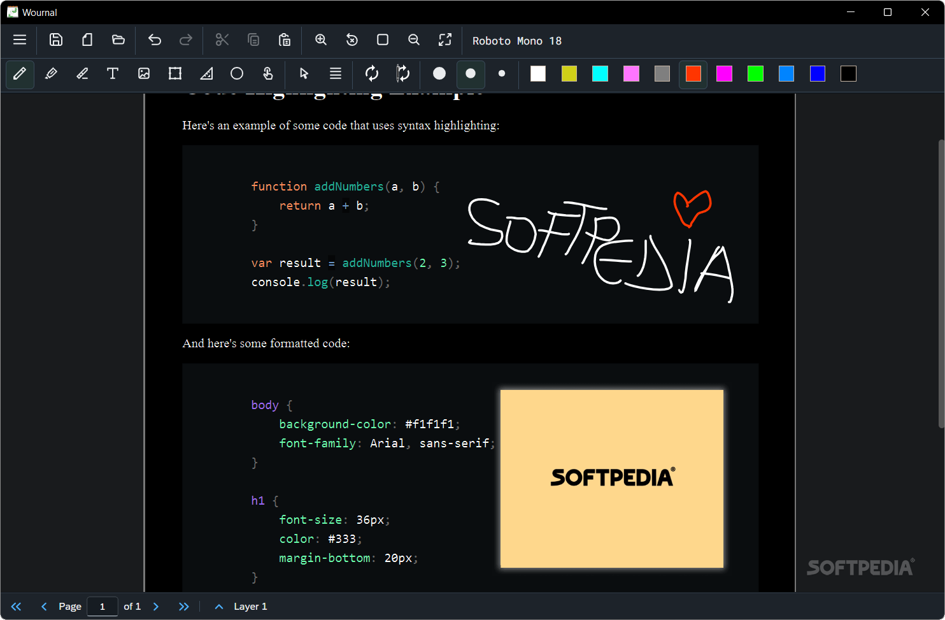Click the rotate arrows icon

tap(372, 74)
